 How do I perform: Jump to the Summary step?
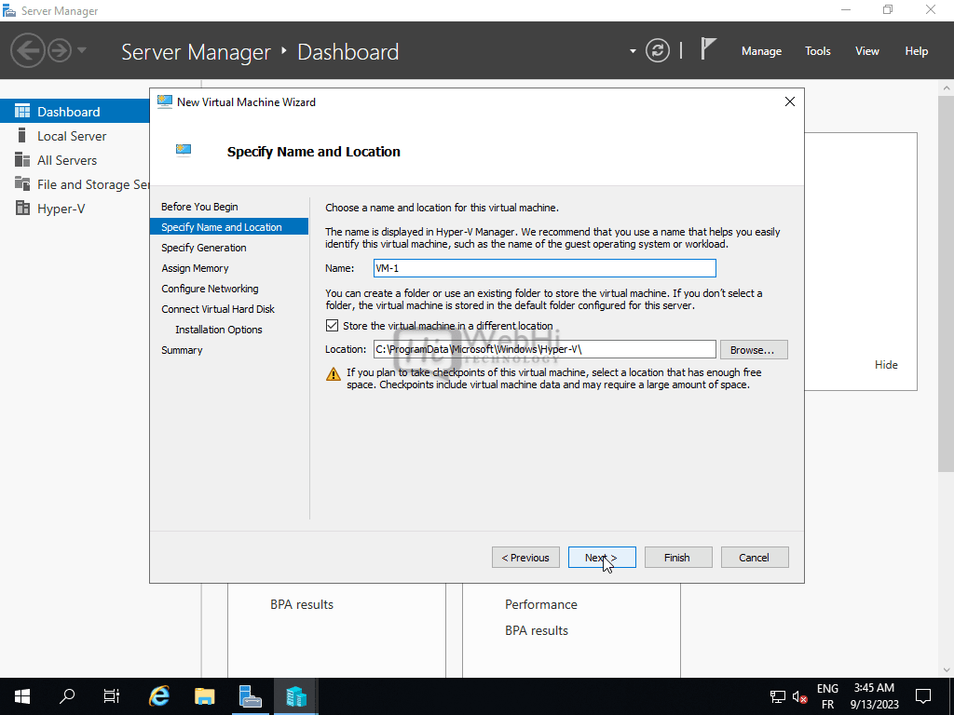pyautogui.click(x=182, y=350)
